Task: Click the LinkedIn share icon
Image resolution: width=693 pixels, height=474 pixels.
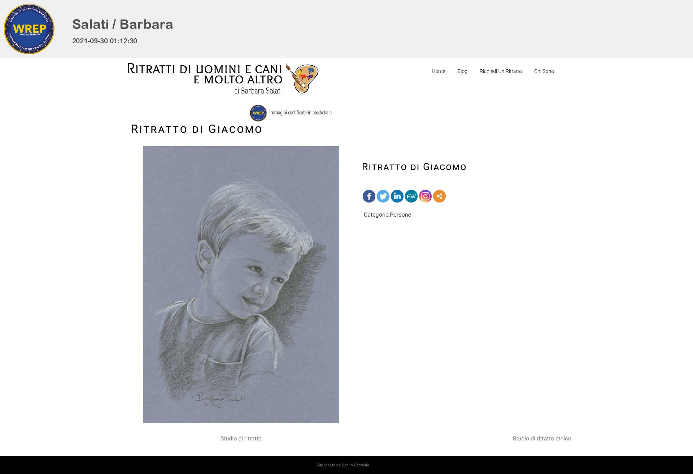Action: [397, 196]
